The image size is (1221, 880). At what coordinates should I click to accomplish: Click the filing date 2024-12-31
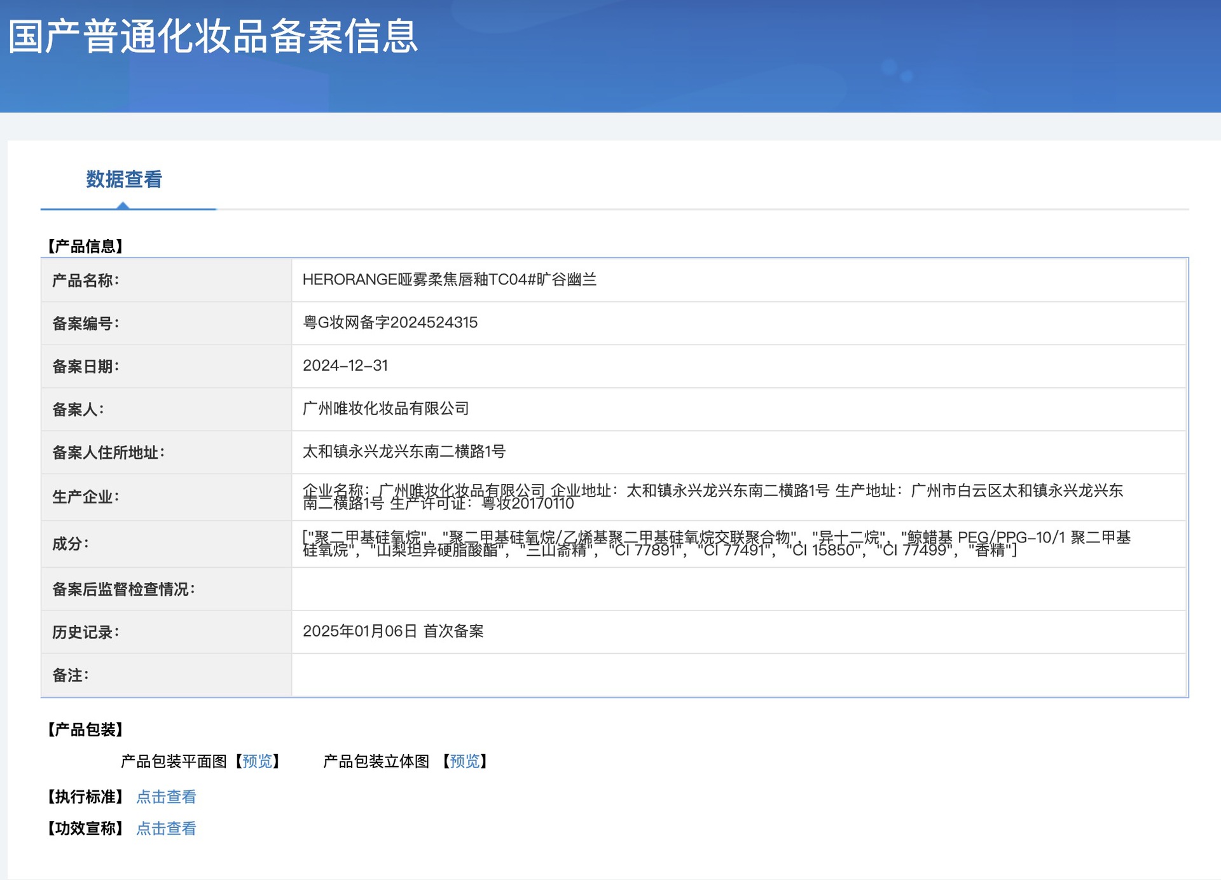(x=345, y=366)
